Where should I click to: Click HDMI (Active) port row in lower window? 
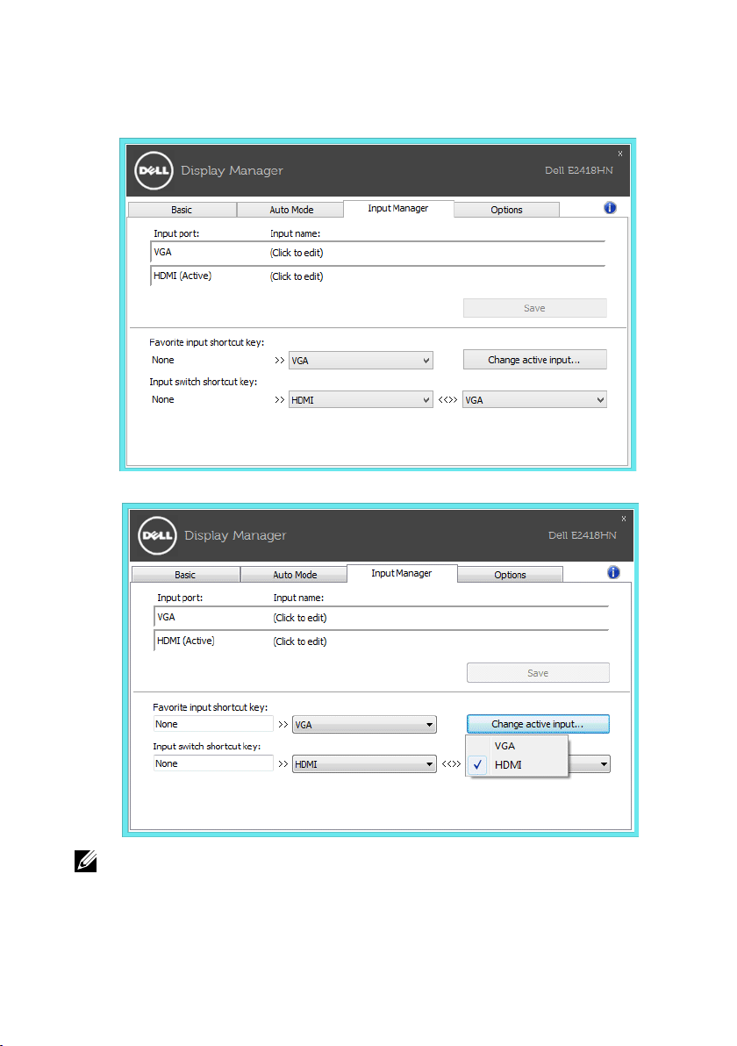click(381, 641)
